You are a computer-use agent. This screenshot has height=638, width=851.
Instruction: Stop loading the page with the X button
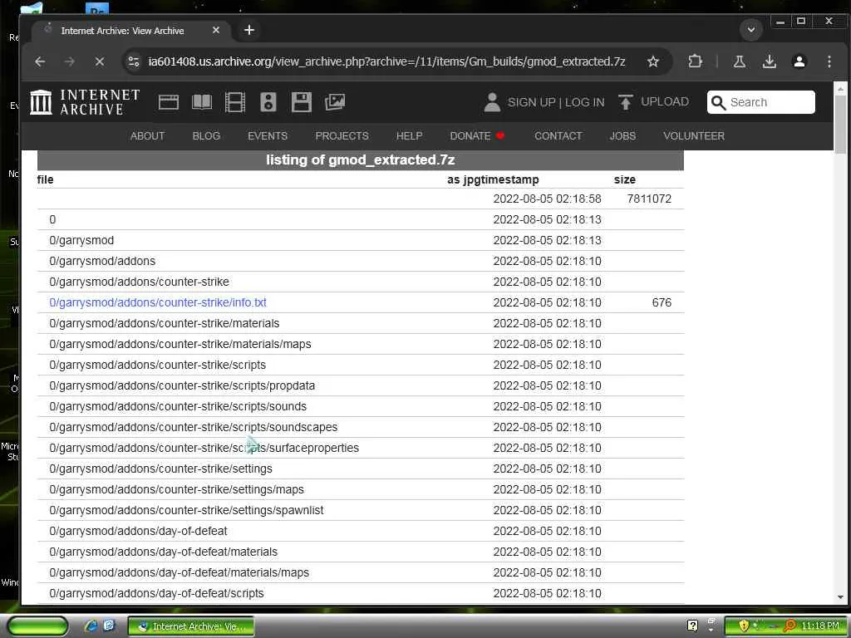(100, 61)
